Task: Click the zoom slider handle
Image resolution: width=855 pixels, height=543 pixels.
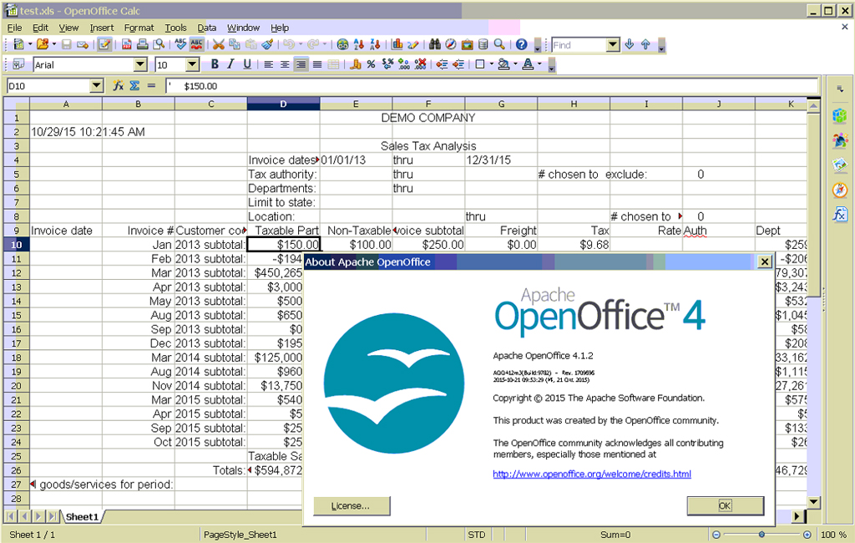Action: tap(761, 535)
